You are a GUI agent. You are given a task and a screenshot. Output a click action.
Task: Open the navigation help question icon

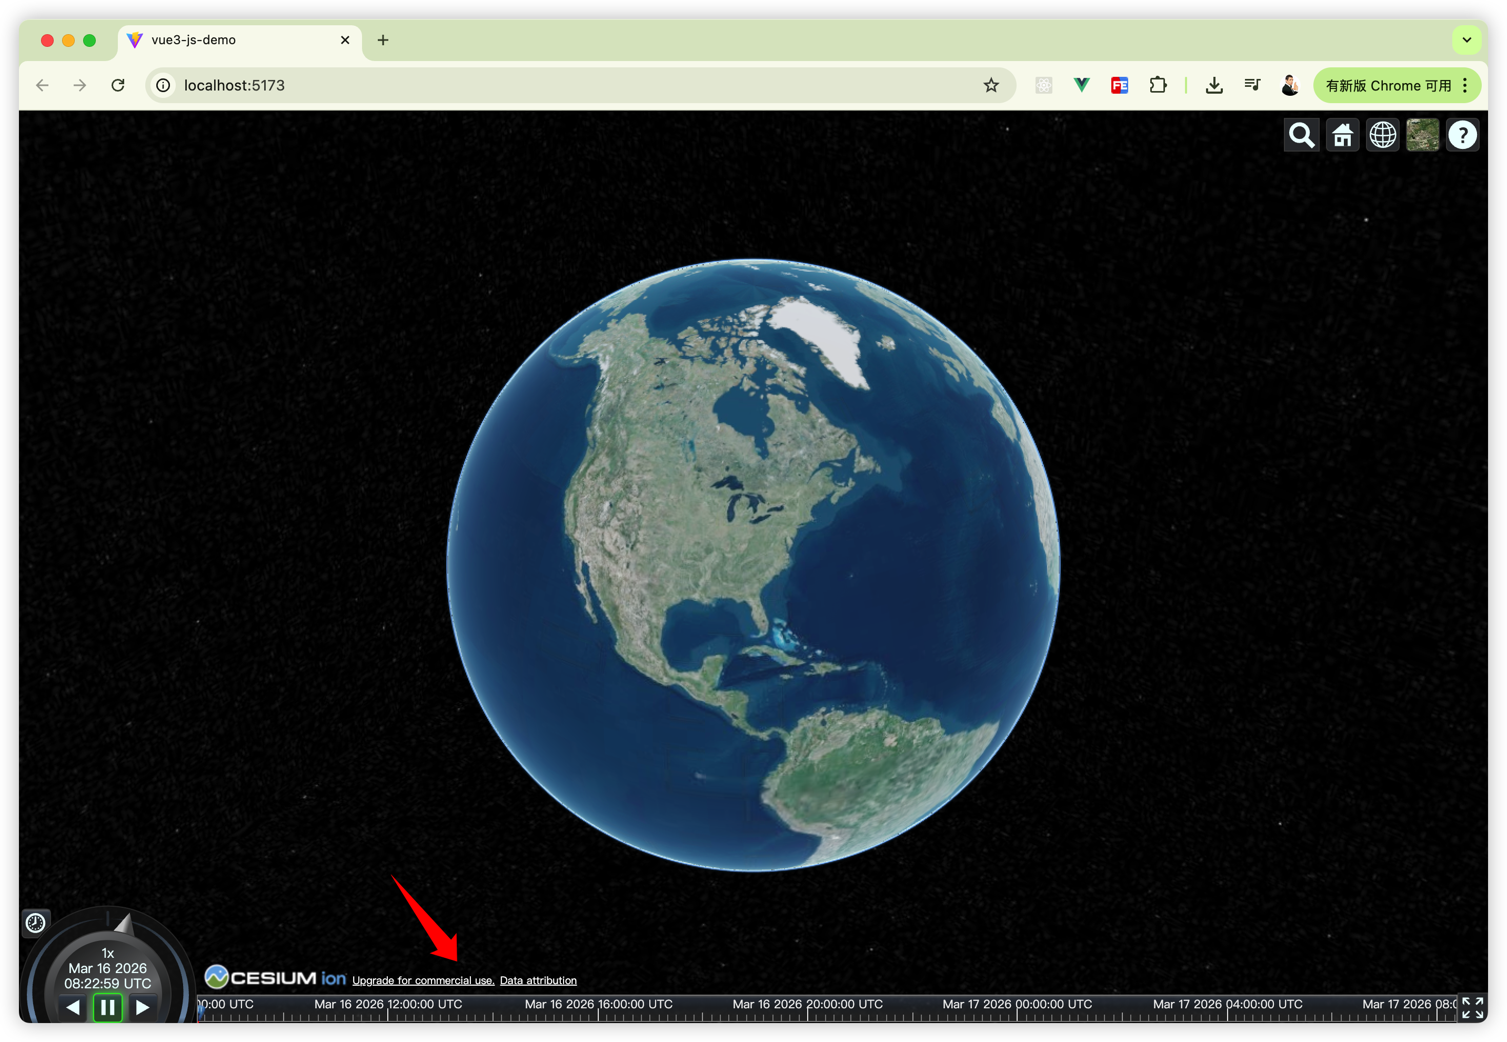[x=1463, y=135]
